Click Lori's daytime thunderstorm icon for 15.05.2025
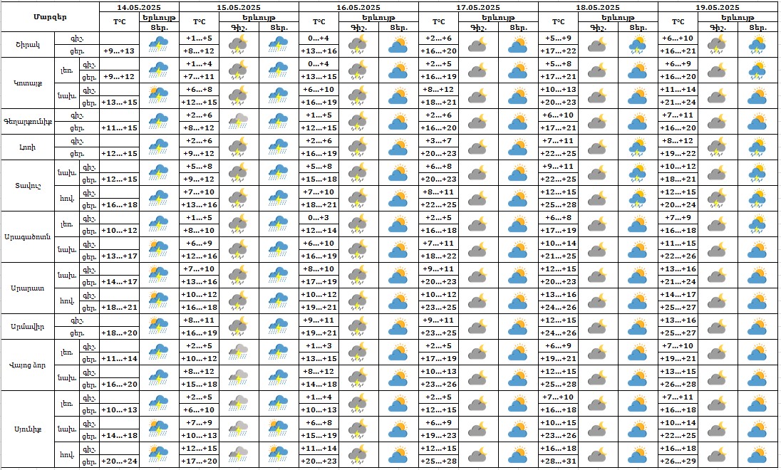Screen dimensions: 781x470 [279, 147]
